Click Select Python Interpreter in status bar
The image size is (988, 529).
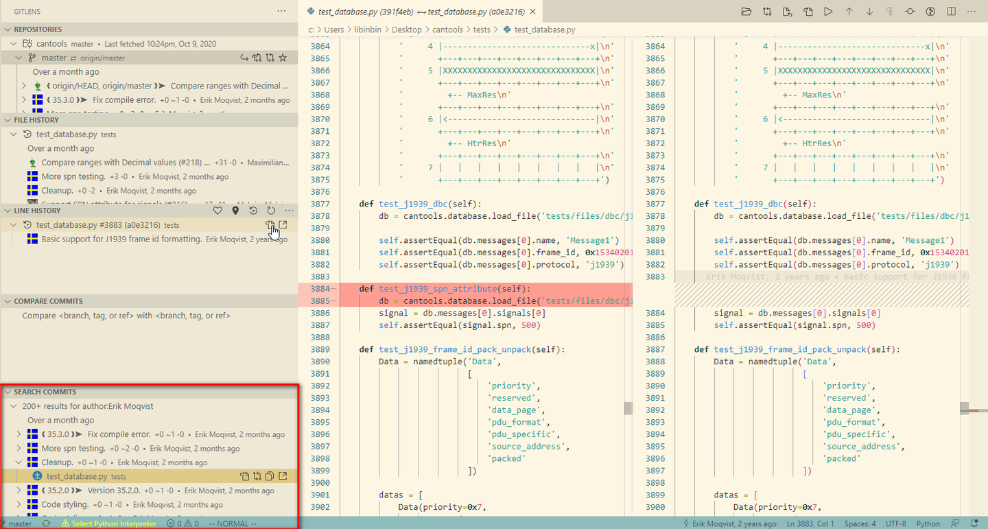click(x=108, y=524)
